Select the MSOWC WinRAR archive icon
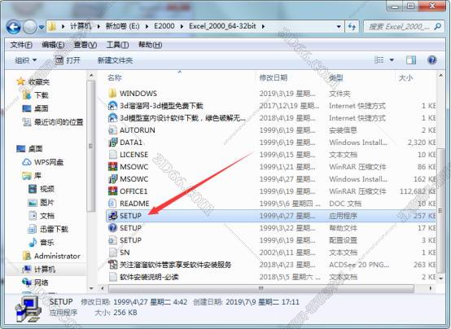 [x=112, y=167]
